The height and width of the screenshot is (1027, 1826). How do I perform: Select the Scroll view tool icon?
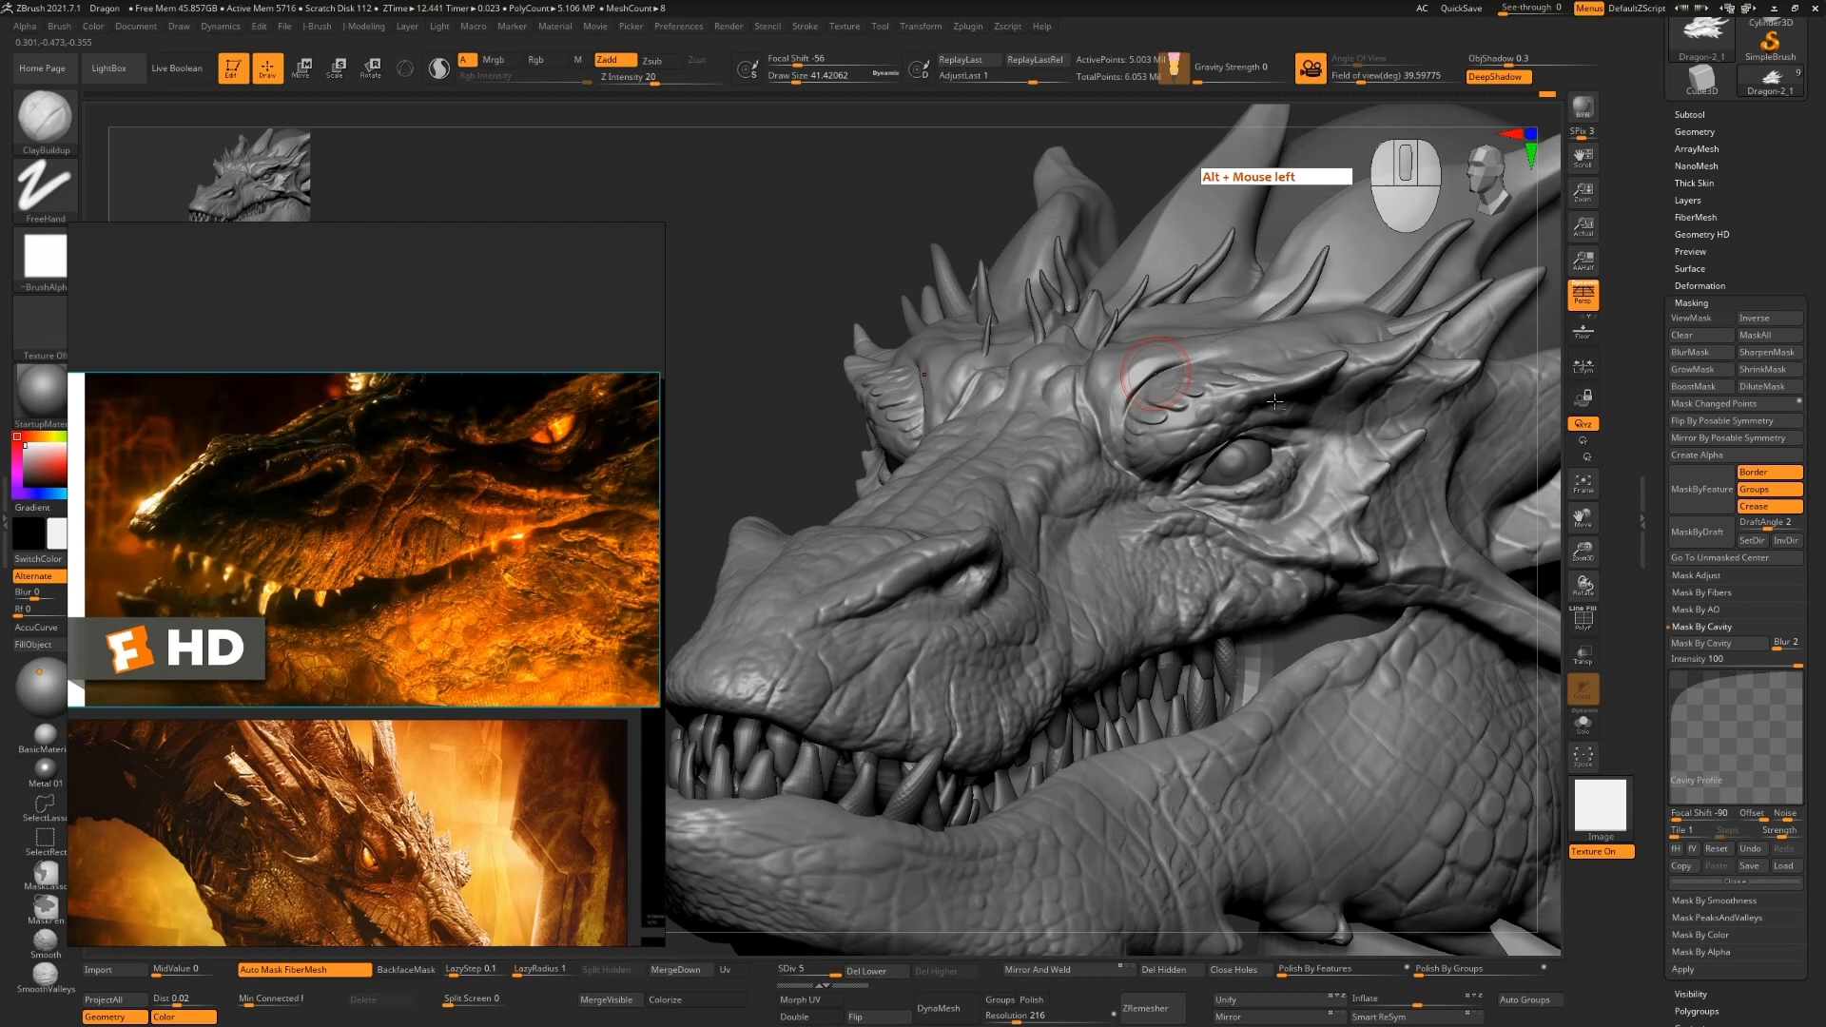tap(1583, 157)
